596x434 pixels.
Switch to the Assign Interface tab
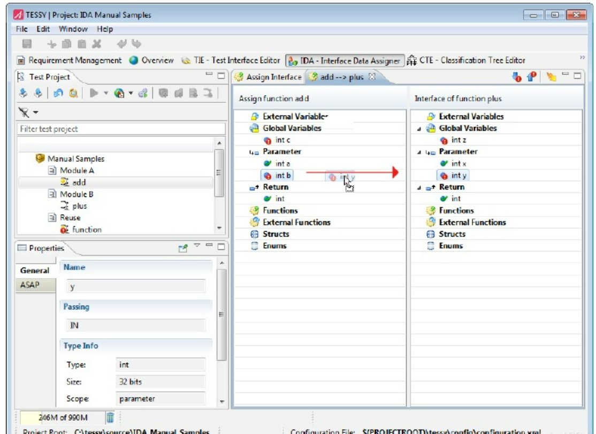(x=269, y=77)
